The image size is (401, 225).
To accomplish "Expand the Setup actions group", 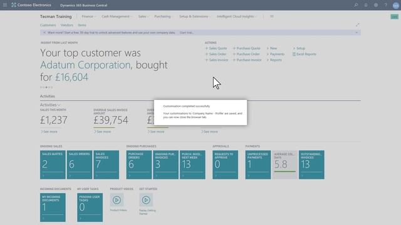I will click(299, 48).
